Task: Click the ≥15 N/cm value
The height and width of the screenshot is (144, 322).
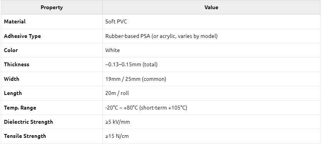Action: coord(117,136)
